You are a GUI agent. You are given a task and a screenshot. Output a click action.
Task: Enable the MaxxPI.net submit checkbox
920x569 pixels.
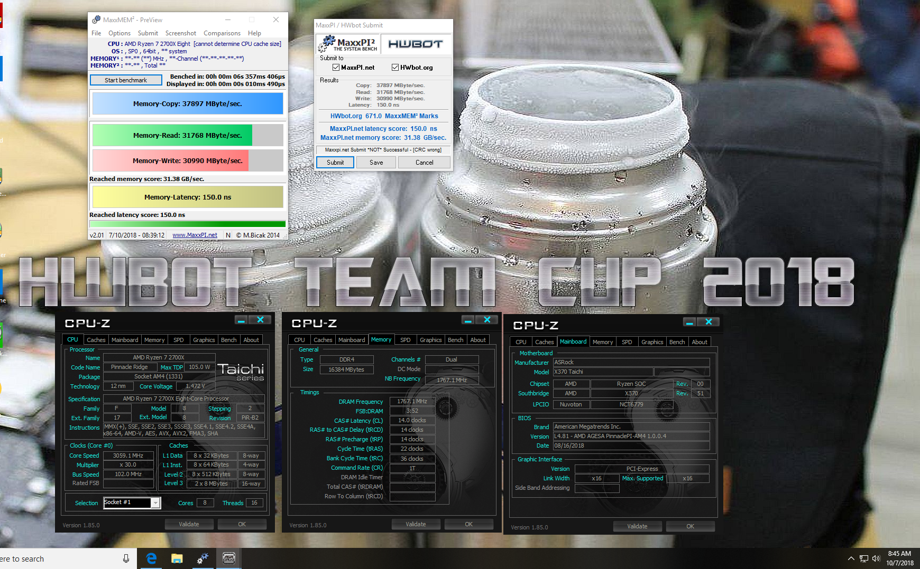point(336,68)
